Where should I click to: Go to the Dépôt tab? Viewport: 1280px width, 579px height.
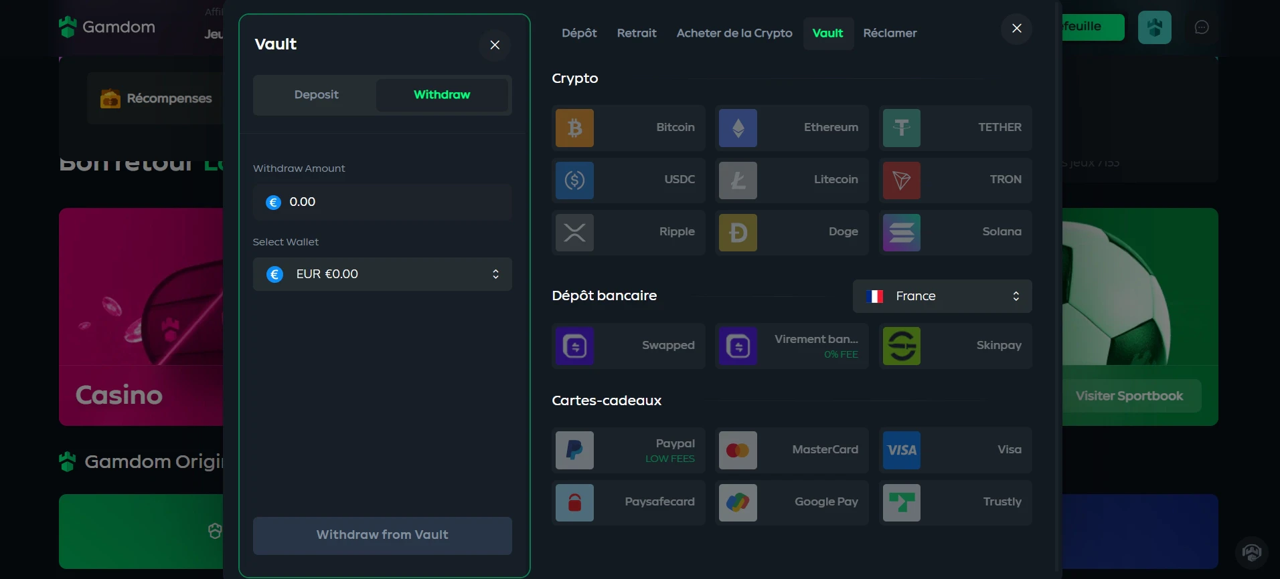[x=579, y=33]
